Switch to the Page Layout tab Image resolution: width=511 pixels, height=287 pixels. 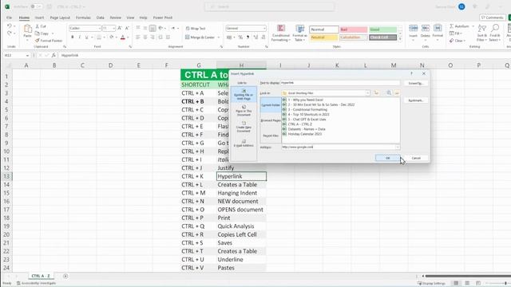pyautogui.click(x=60, y=18)
